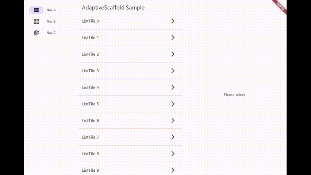Select the ListTile 9 text label
311x175 pixels.
pos(91,170)
